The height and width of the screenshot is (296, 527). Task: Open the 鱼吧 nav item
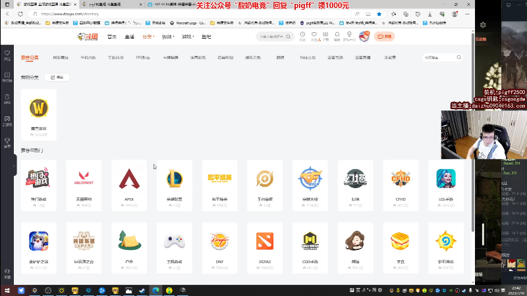tap(206, 37)
